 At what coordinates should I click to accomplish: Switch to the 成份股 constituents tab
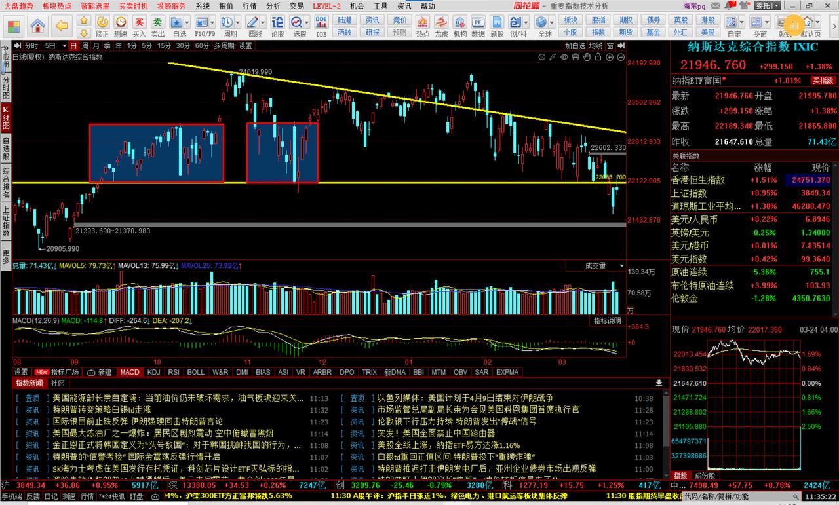coord(705,475)
